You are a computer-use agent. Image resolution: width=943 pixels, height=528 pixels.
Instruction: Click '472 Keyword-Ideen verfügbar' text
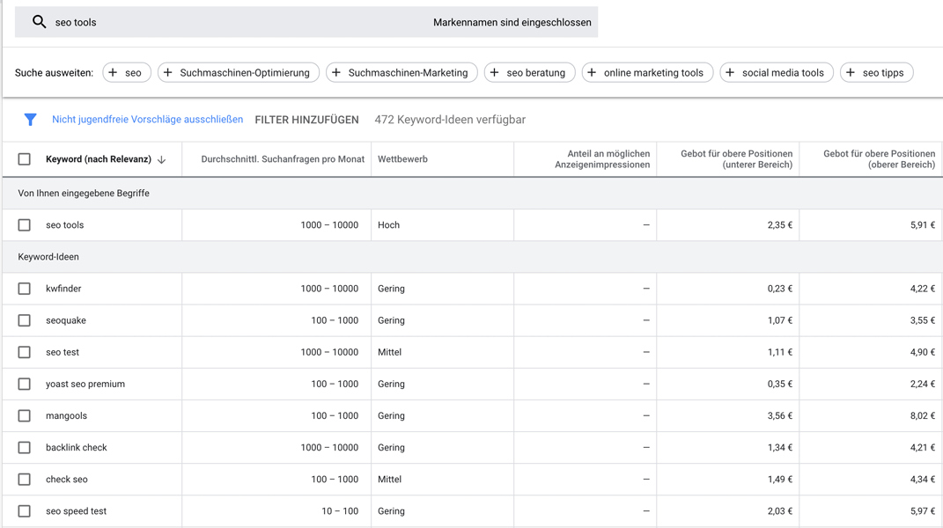pyautogui.click(x=450, y=120)
